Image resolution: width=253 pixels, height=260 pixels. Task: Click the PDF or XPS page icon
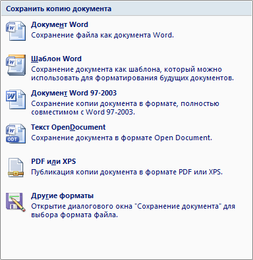[16, 168]
